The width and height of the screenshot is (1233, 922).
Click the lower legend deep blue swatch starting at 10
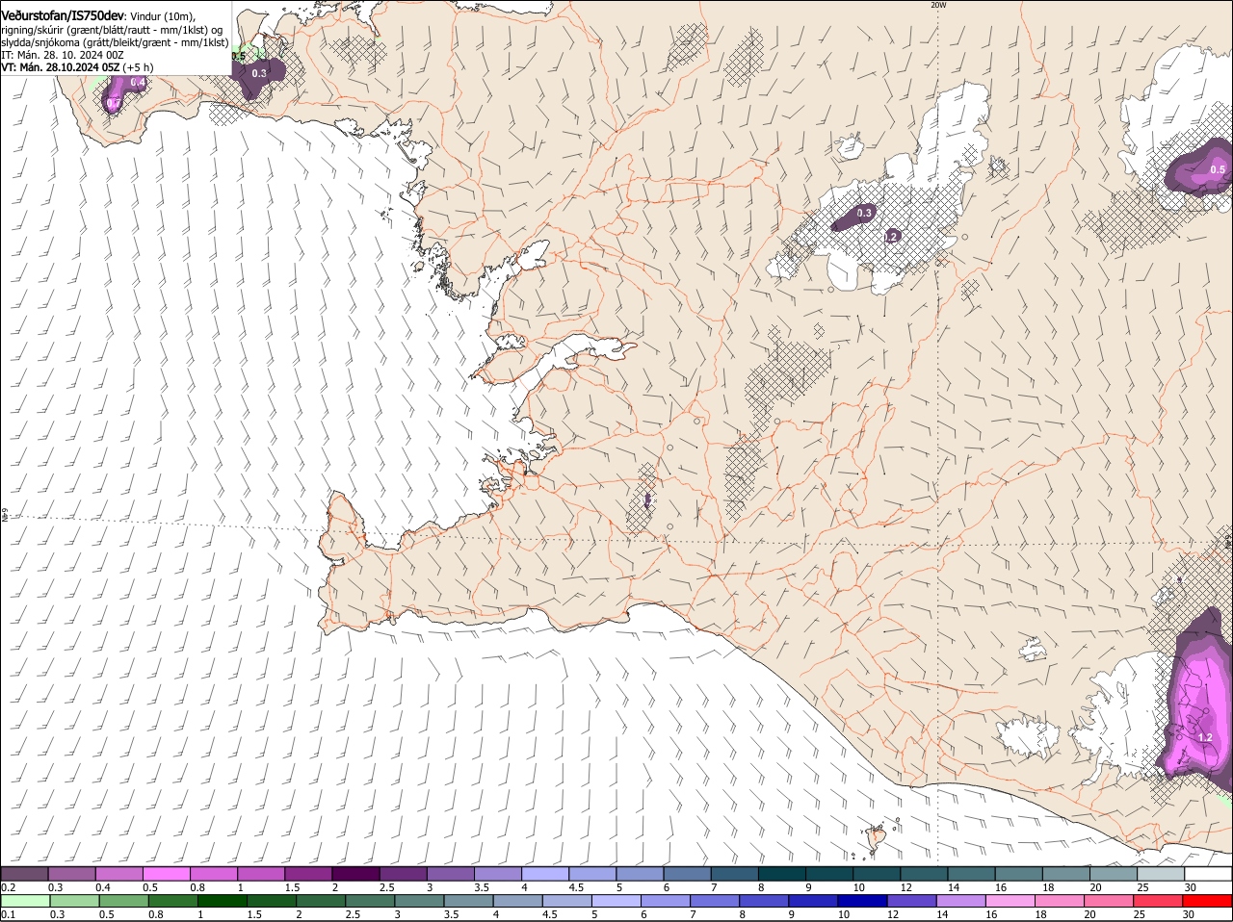coord(862,901)
